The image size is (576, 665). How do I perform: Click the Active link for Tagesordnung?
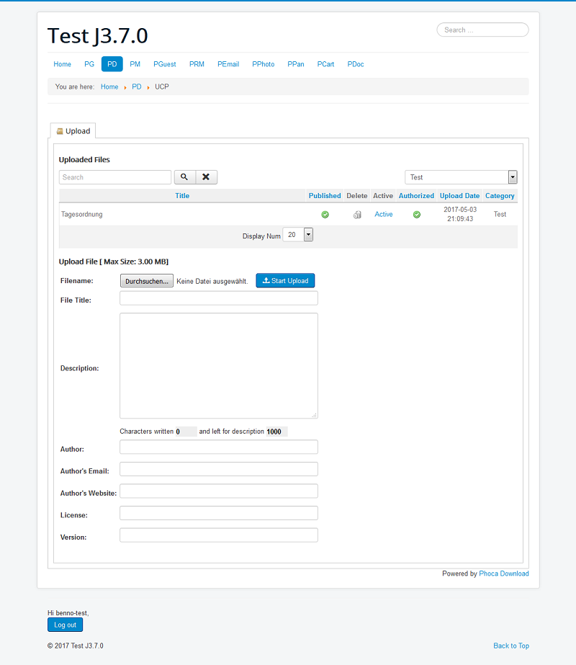pyautogui.click(x=384, y=215)
